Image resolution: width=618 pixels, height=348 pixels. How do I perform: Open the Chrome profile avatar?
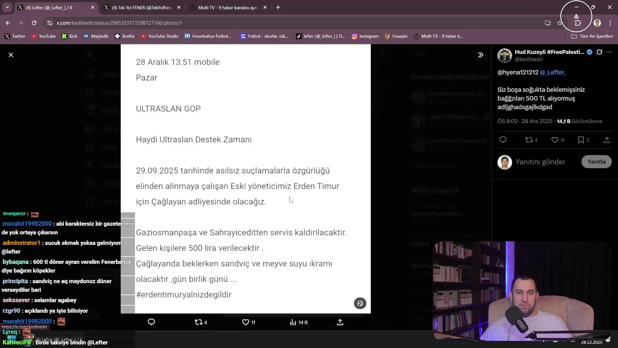click(597, 23)
